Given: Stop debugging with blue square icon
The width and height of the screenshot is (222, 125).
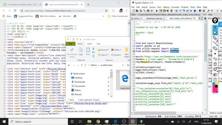Looking at the screenshot, I should coord(195,11).
